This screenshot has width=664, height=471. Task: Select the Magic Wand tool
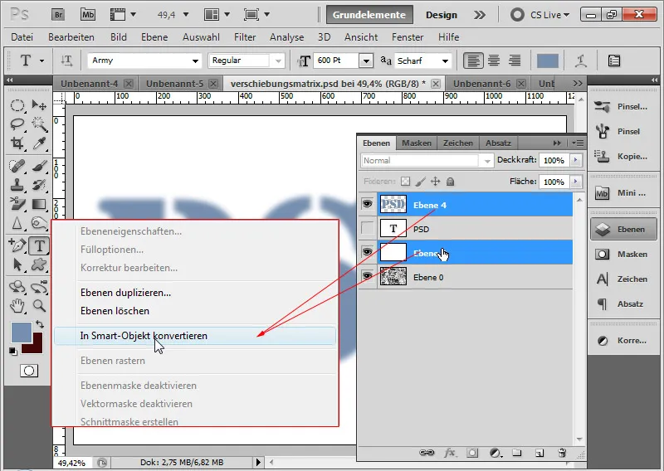tap(39, 124)
